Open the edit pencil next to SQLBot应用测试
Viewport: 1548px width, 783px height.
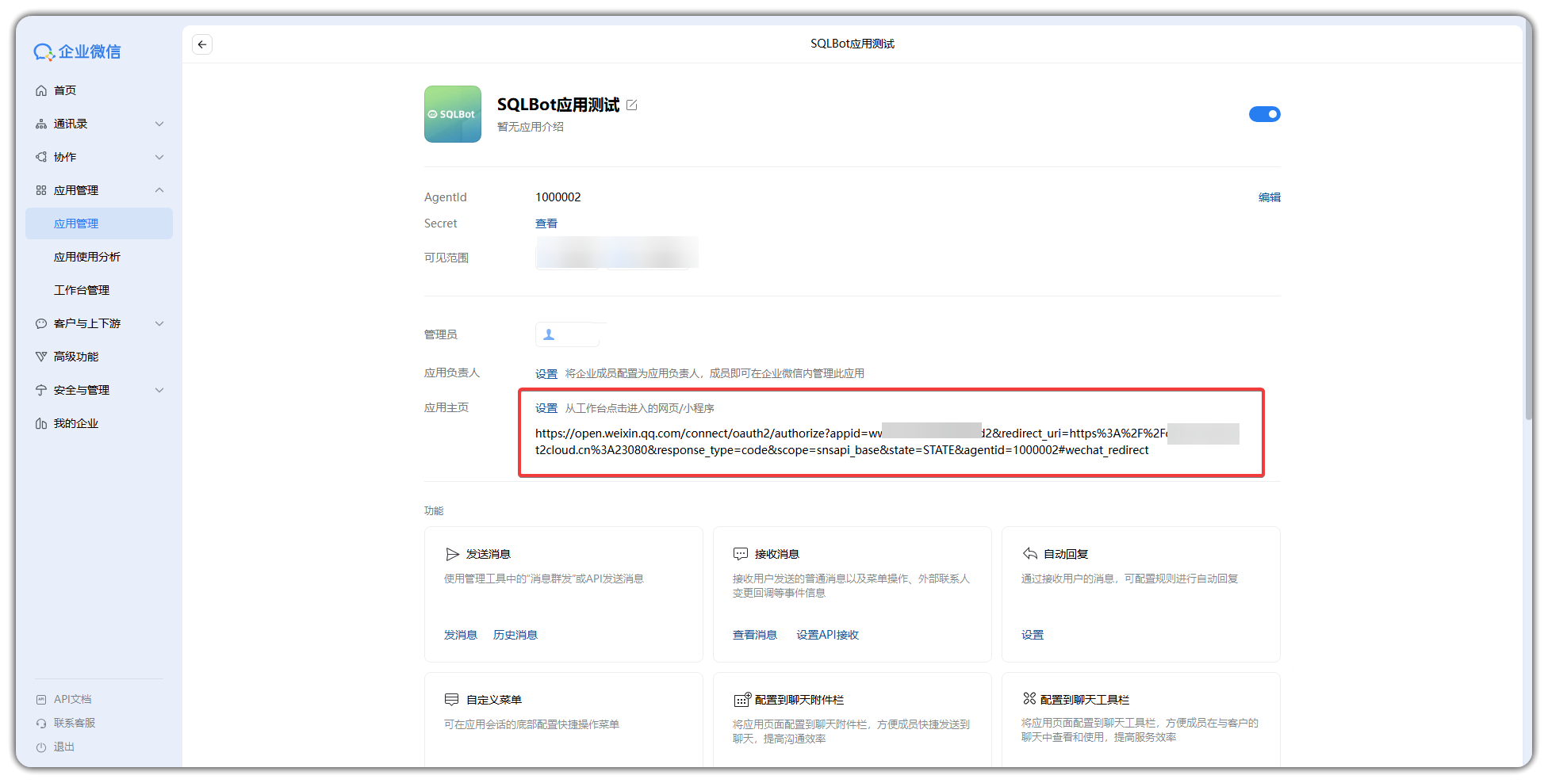pyautogui.click(x=632, y=104)
